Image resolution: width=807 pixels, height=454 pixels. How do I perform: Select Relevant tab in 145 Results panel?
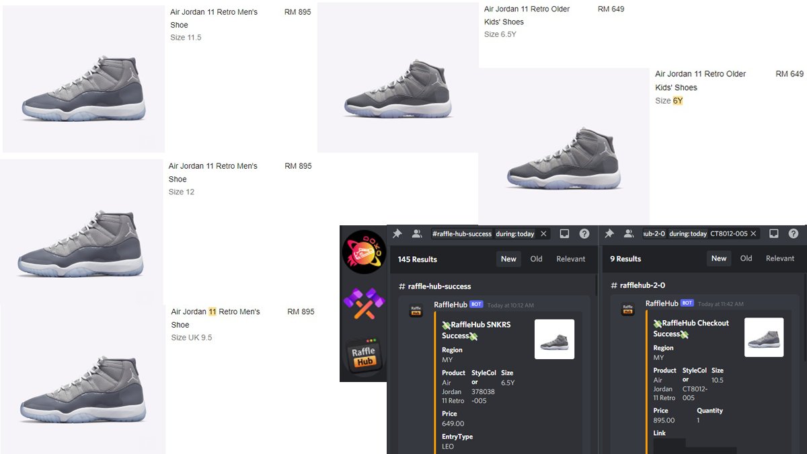click(571, 259)
